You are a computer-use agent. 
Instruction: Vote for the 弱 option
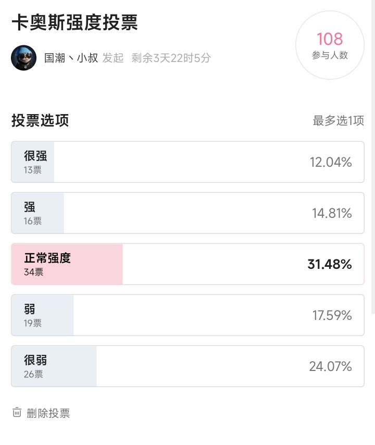(187, 315)
